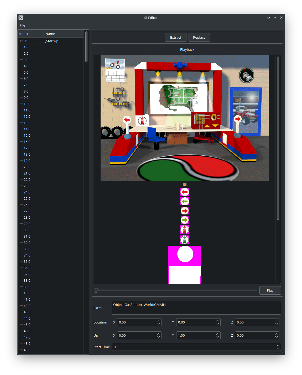Expand the 0:0 _StartUp tree node
This screenshot has height=375, width=302.
20,41
